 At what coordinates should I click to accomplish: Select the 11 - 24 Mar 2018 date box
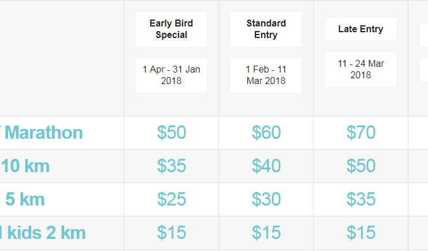click(360, 69)
